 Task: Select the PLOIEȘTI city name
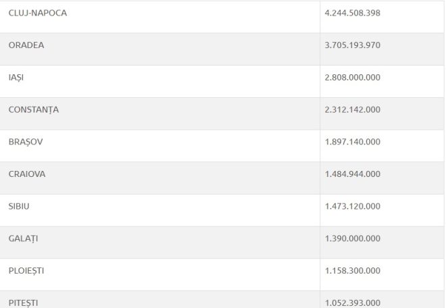pyautogui.click(x=26, y=271)
